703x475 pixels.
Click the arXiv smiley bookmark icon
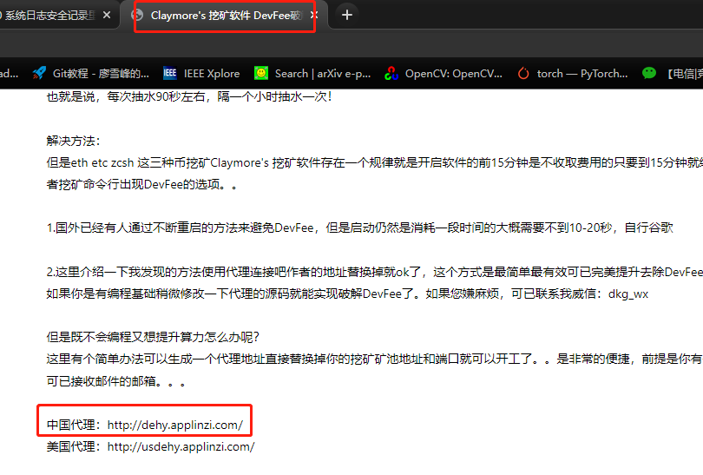(x=261, y=73)
